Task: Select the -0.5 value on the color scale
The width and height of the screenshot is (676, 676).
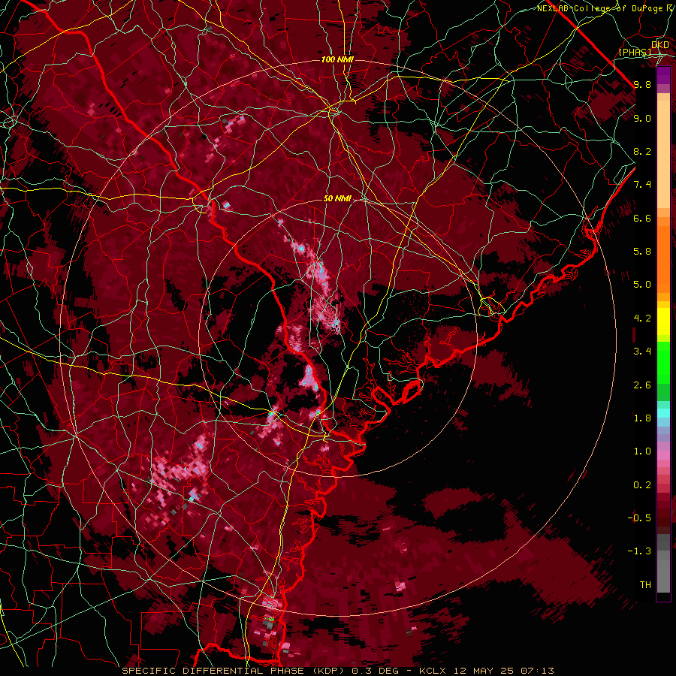Action: coord(639,518)
